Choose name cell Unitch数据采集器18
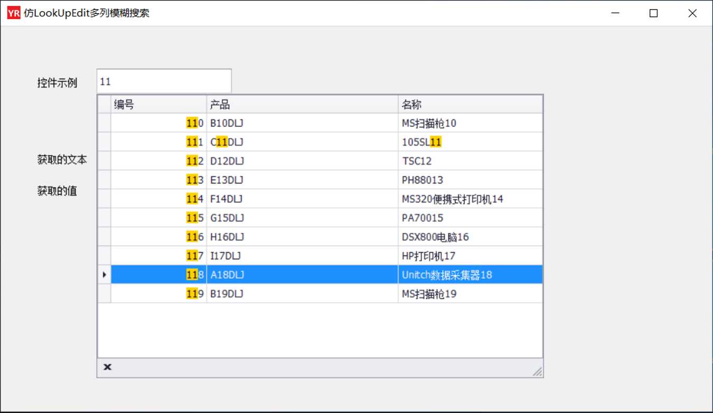This screenshot has width=713, height=413. [470, 275]
